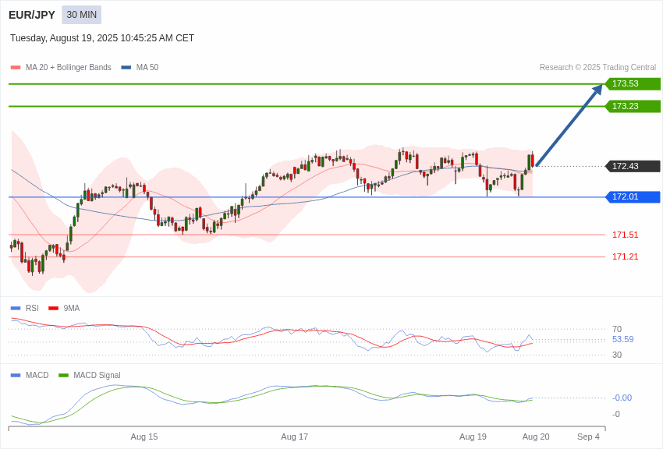Click the 9MA legend label
This screenshot has height=449, width=663.
coord(72,309)
